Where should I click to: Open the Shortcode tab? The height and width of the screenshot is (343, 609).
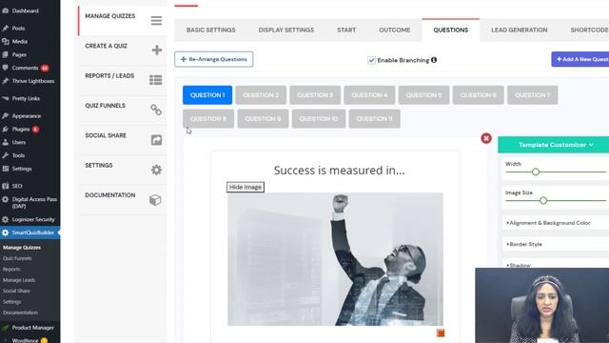(589, 30)
